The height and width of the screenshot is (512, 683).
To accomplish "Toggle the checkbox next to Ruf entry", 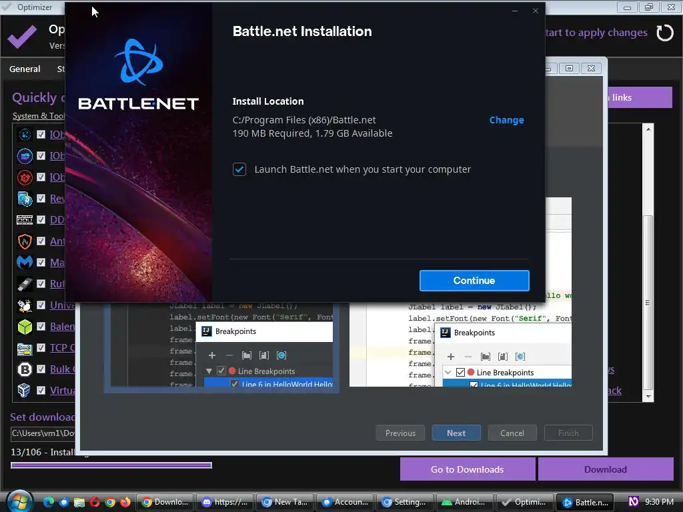I will point(41,283).
